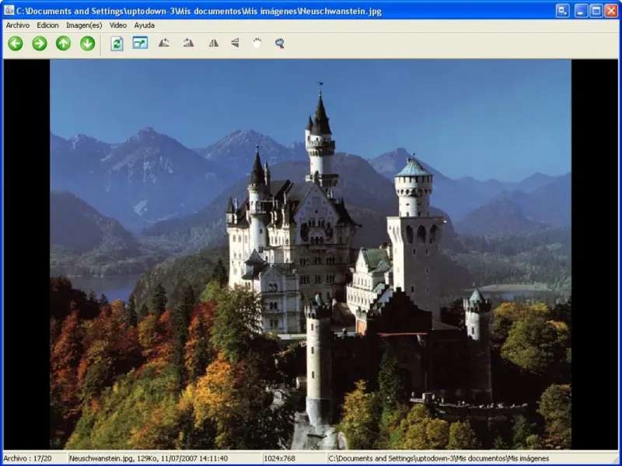Maximize the image viewer window
This screenshot has width=622, height=466.
pyautogui.click(x=596, y=10)
